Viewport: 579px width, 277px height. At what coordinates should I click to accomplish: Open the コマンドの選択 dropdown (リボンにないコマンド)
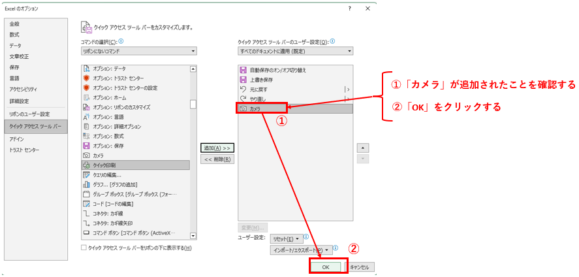click(x=139, y=51)
